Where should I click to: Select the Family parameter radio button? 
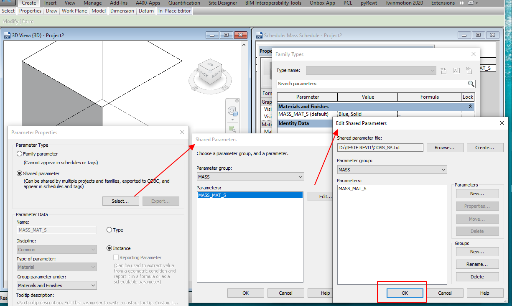click(19, 154)
